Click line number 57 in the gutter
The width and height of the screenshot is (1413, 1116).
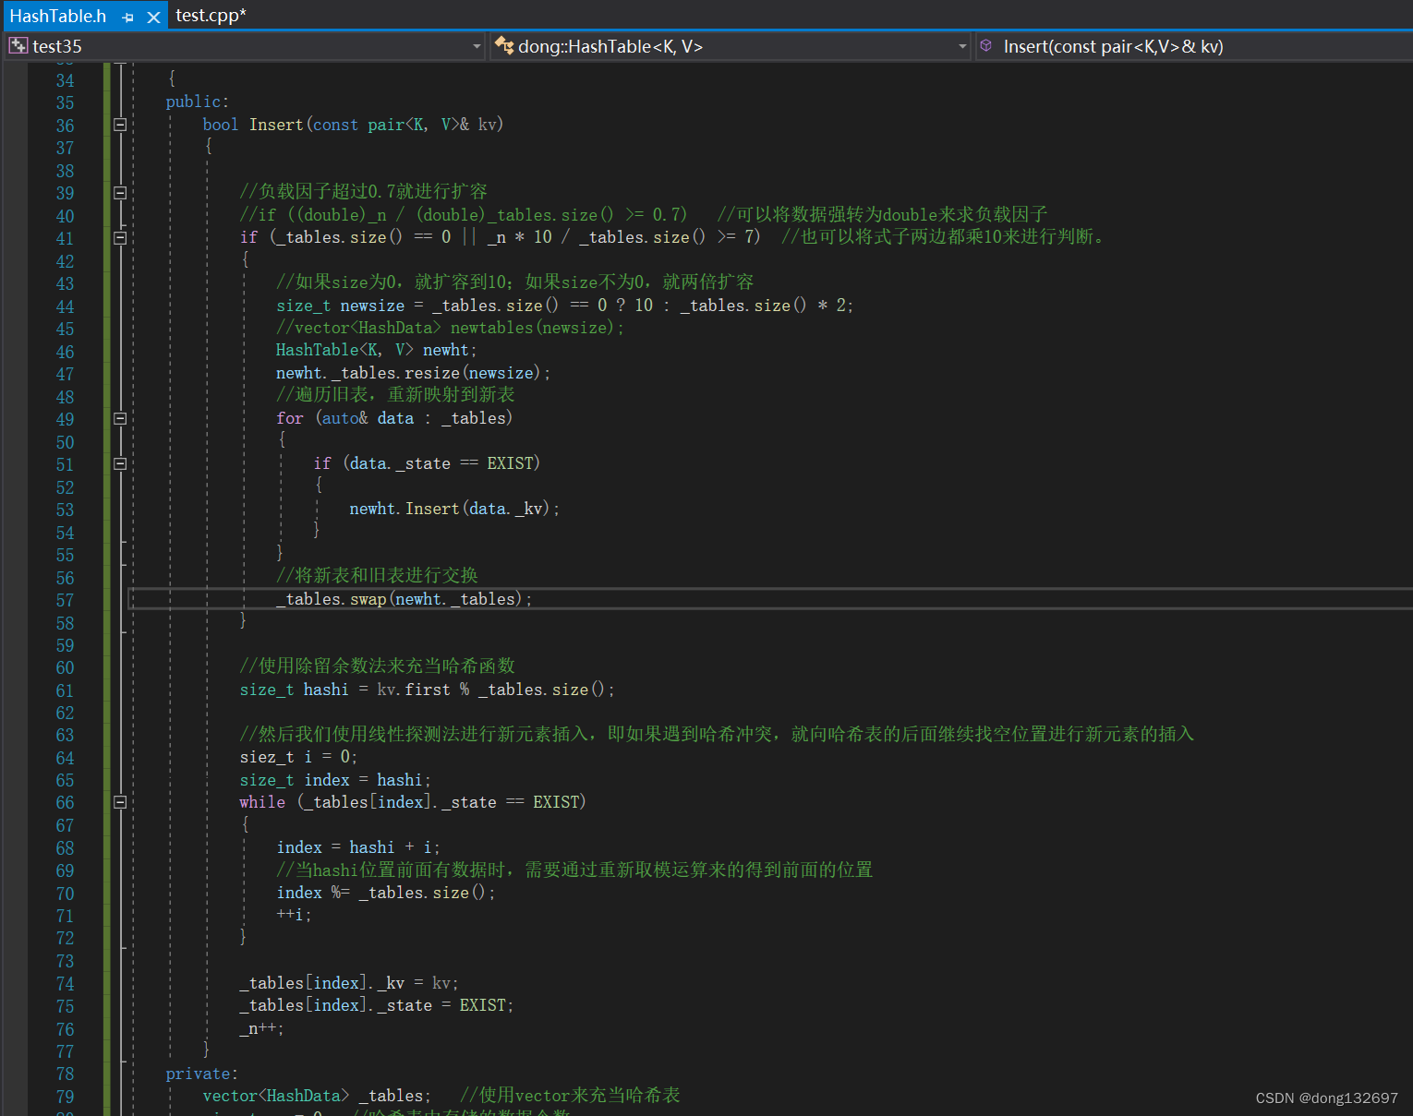click(65, 600)
